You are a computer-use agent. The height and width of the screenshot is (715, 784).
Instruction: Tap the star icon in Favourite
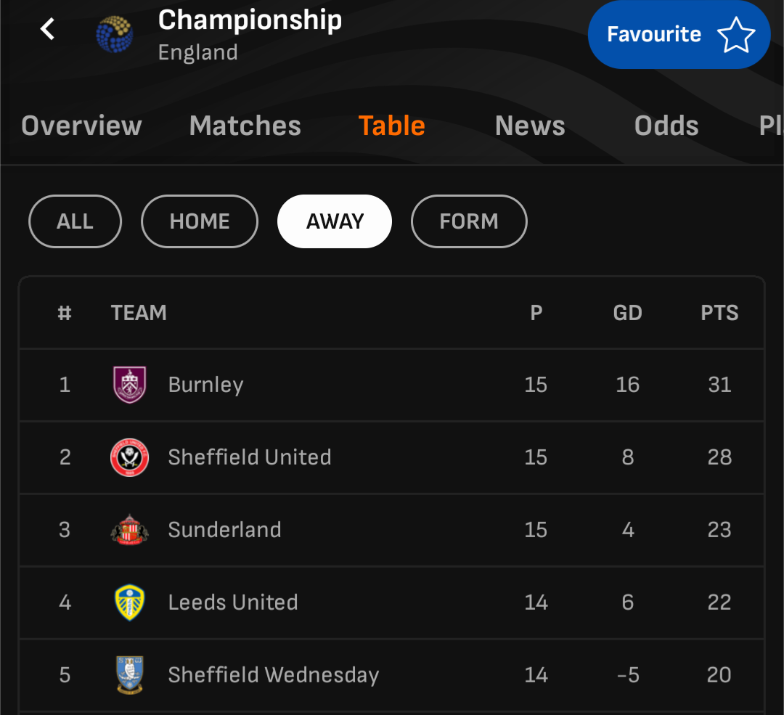click(x=736, y=35)
